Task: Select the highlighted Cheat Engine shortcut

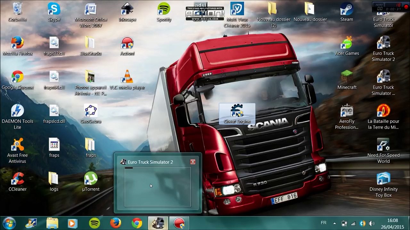Action: click(237, 114)
